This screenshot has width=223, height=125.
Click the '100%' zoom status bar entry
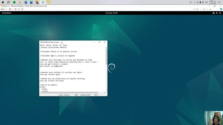[76, 95]
